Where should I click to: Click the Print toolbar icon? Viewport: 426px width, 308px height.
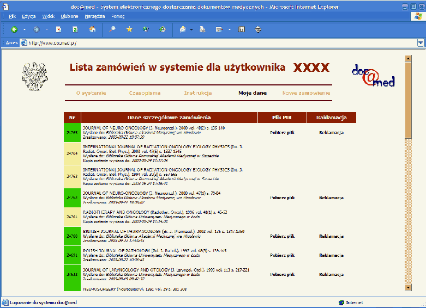(x=202, y=29)
